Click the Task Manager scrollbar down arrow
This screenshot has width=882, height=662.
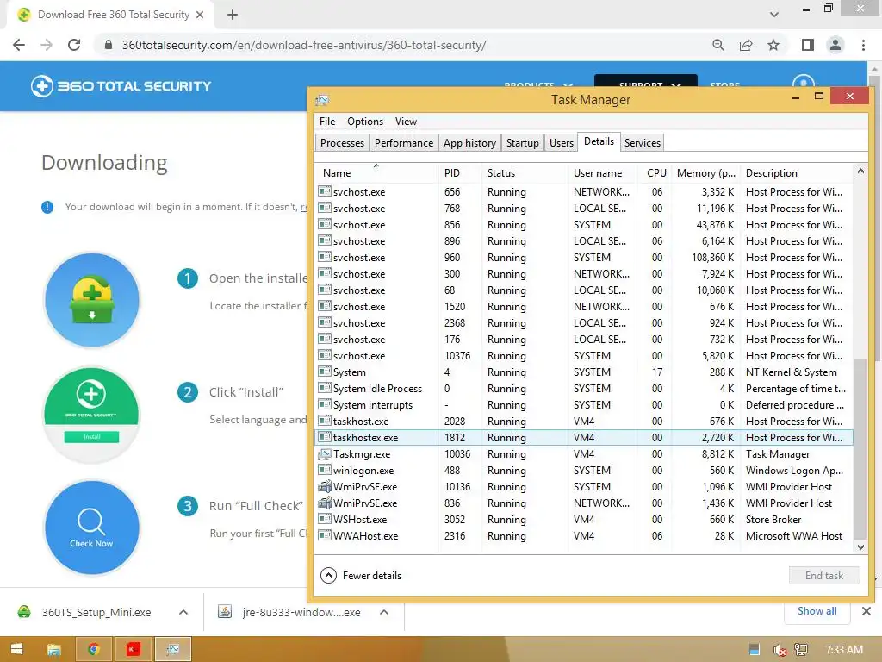(x=860, y=546)
